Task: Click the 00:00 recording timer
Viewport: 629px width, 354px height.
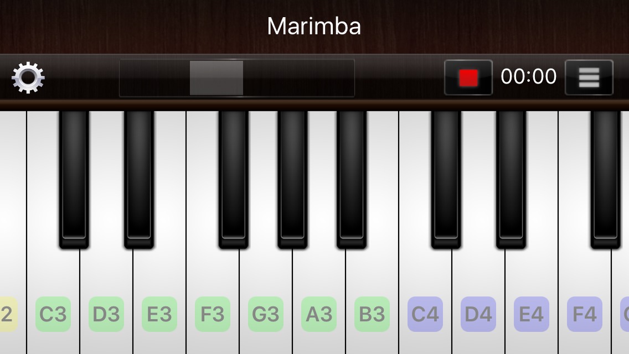Action: pyautogui.click(x=528, y=76)
